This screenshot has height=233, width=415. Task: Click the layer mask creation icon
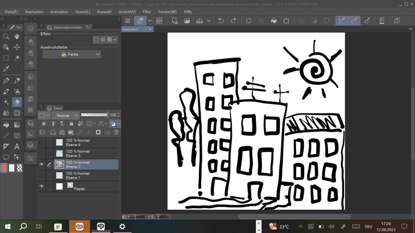click(x=98, y=132)
